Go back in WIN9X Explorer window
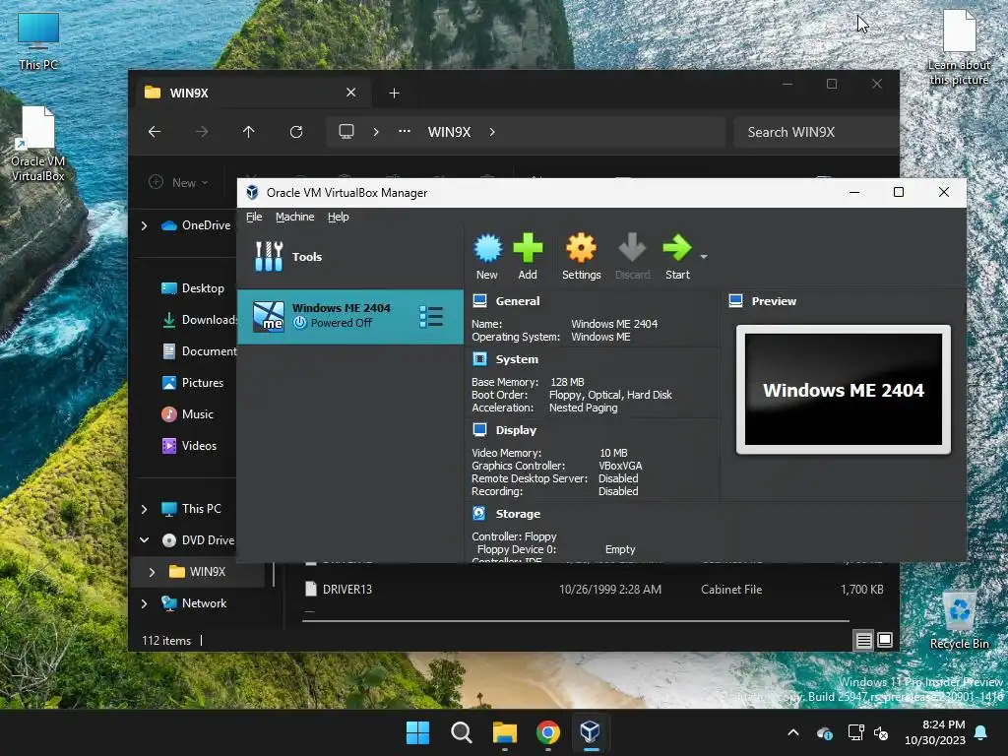 click(155, 132)
